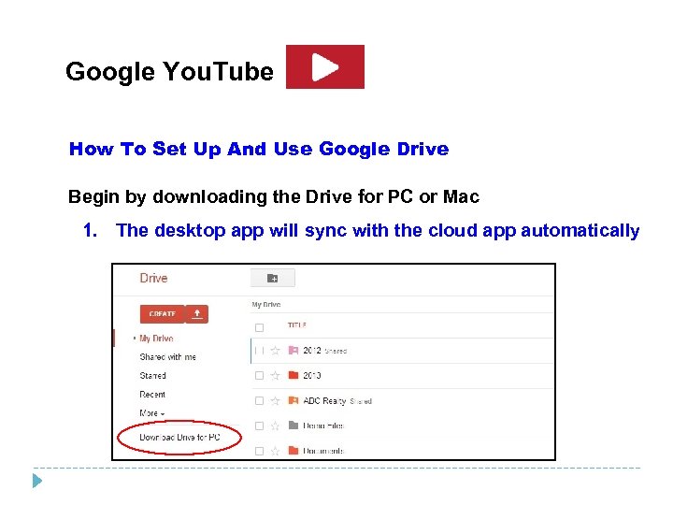The height and width of the screenshot is (505, 673).
Task: Click the My Drive breadcrumb
Action: tap(266, 305)
